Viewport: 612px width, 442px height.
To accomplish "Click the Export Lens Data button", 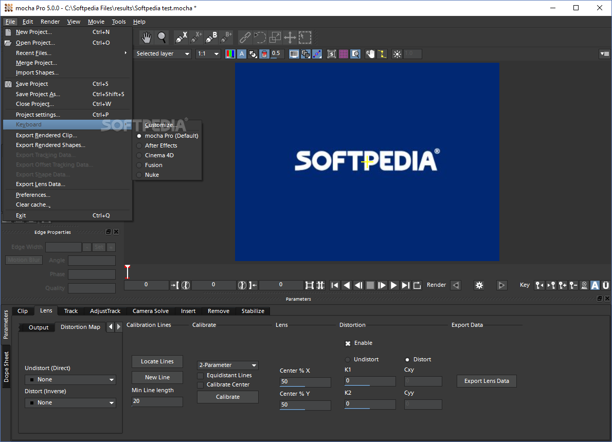I will pos(487,381).
